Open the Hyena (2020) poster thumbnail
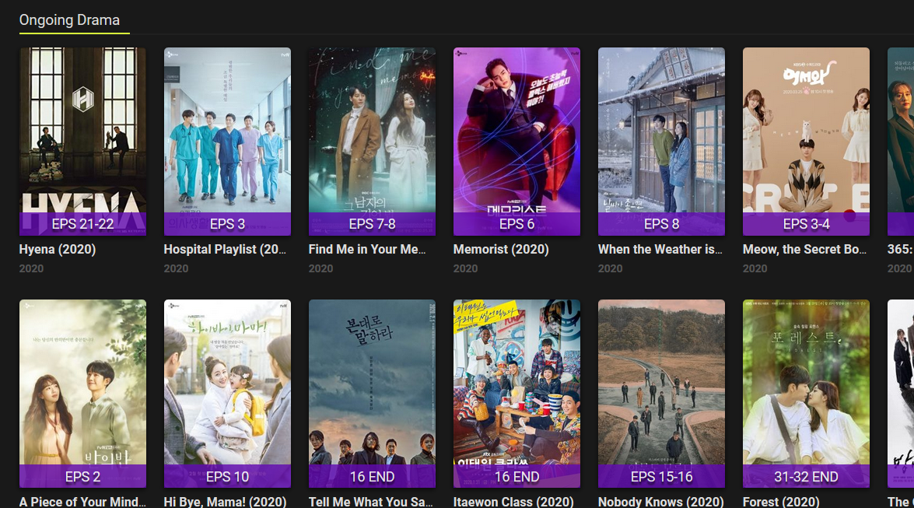The image size is (914, 508). tap(82, 141)
